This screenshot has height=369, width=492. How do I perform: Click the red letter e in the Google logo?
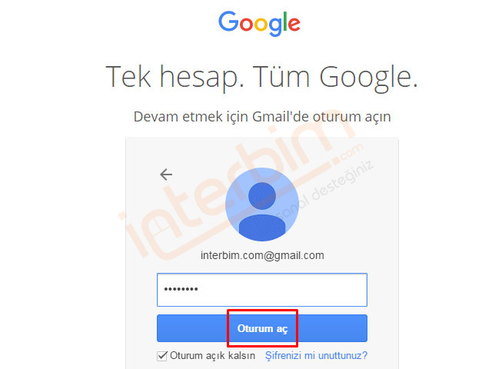tap(294, 25)
